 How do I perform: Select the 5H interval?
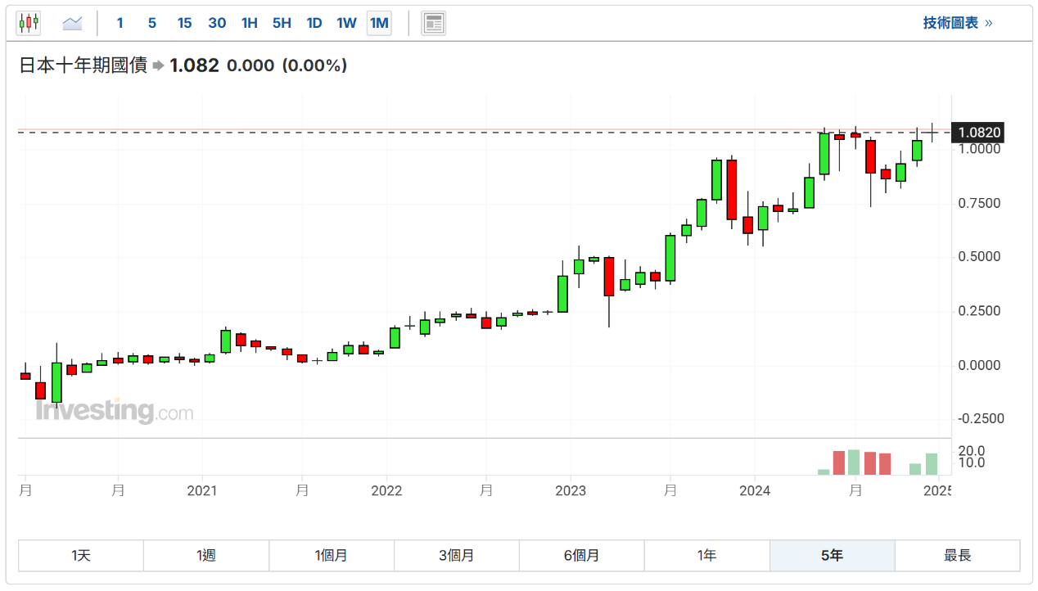[282, 23]
